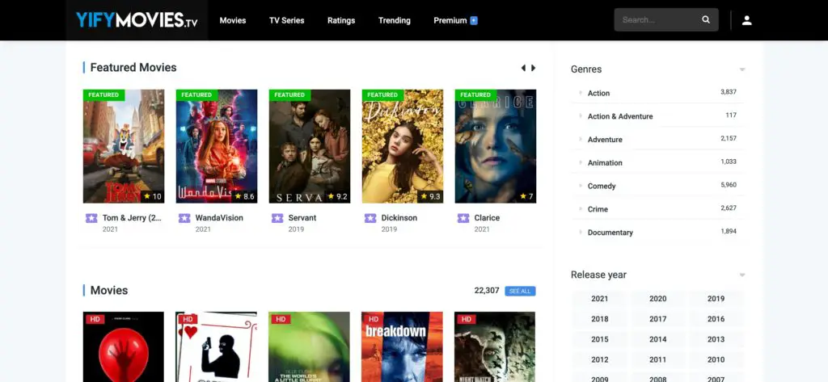This screenshot has height=382, width=828.
Task: Open the playing card gunman poster
Action: tap(217, 346)
